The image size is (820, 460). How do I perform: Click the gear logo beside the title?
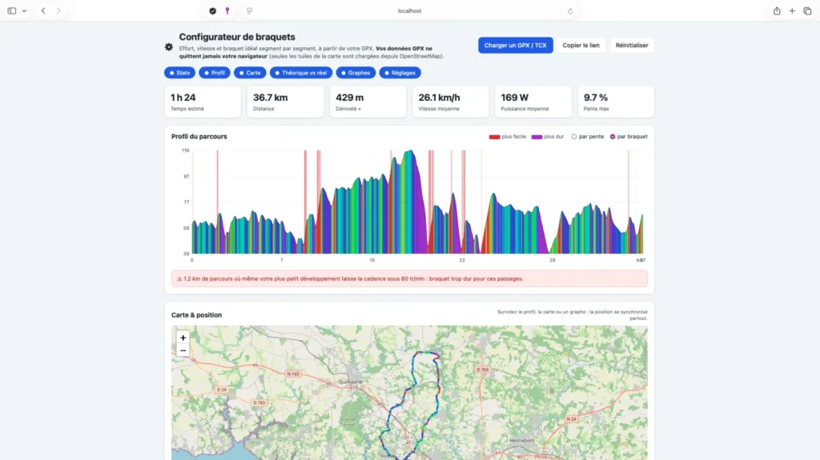point(169,46)
